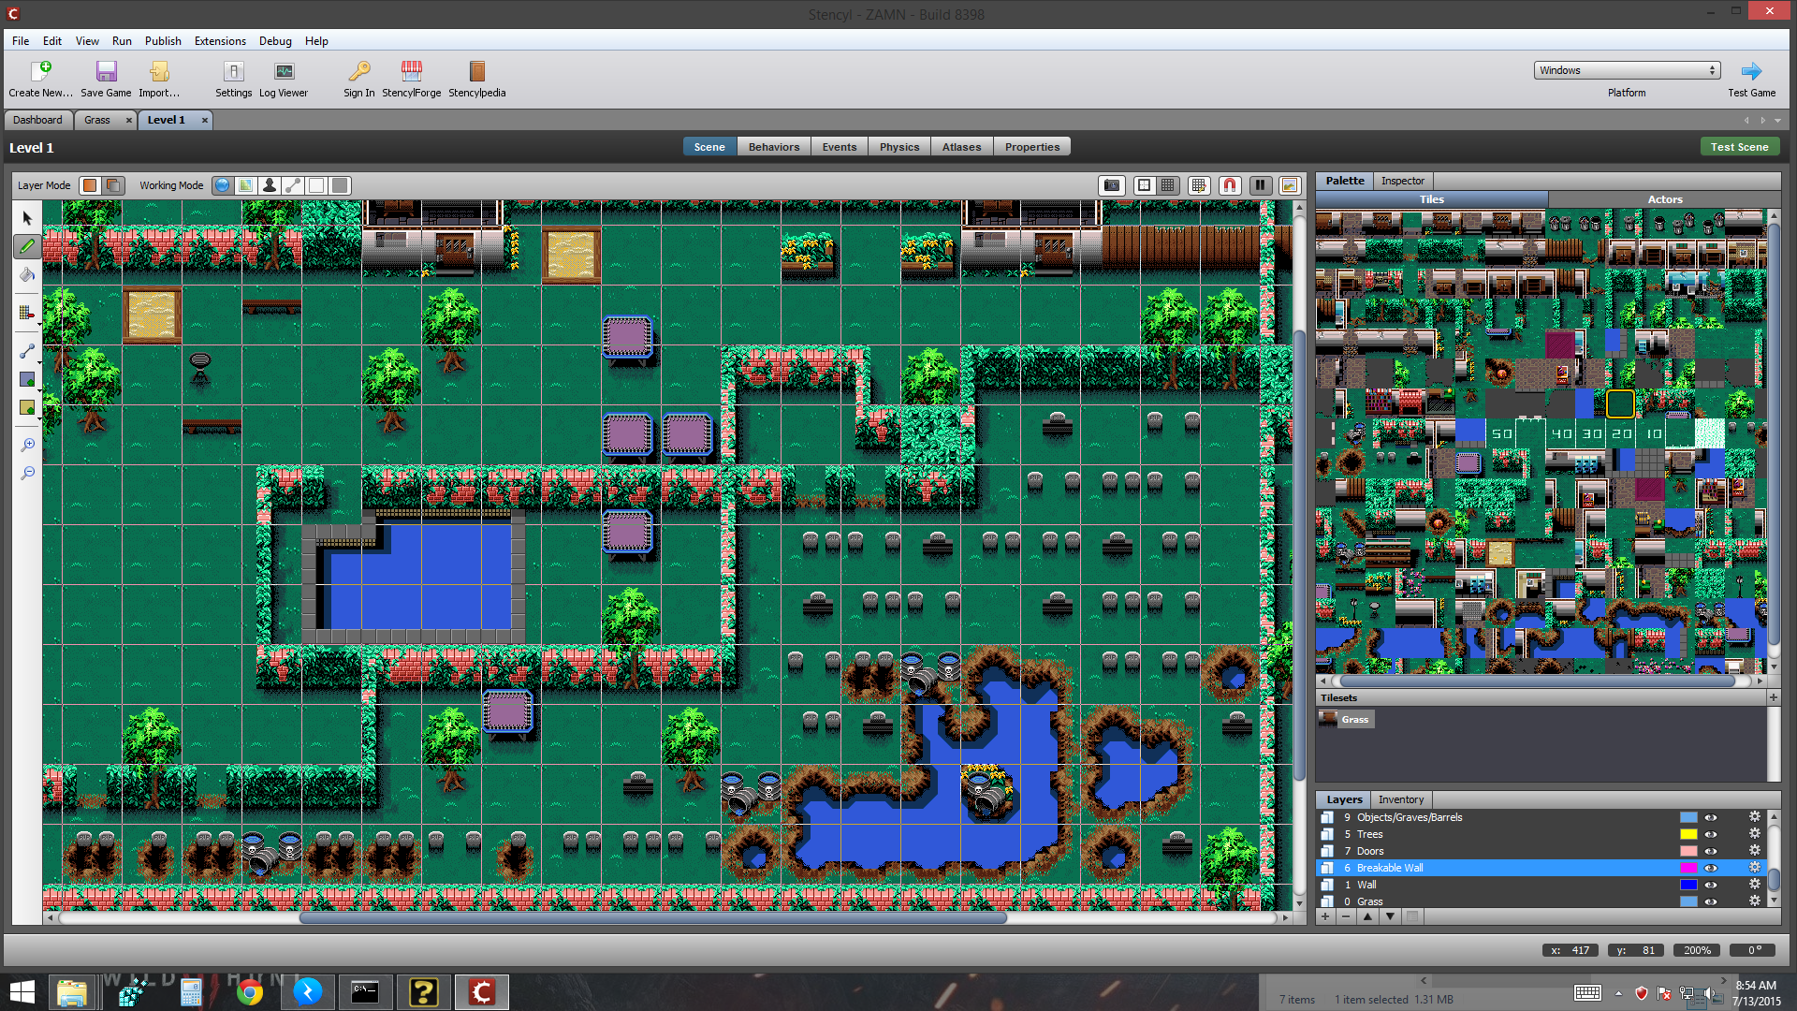Open the zoom percentage 200% selector
Image resolution: width=1797 pixels, height=1011 pixels.
coord(1697,950)
